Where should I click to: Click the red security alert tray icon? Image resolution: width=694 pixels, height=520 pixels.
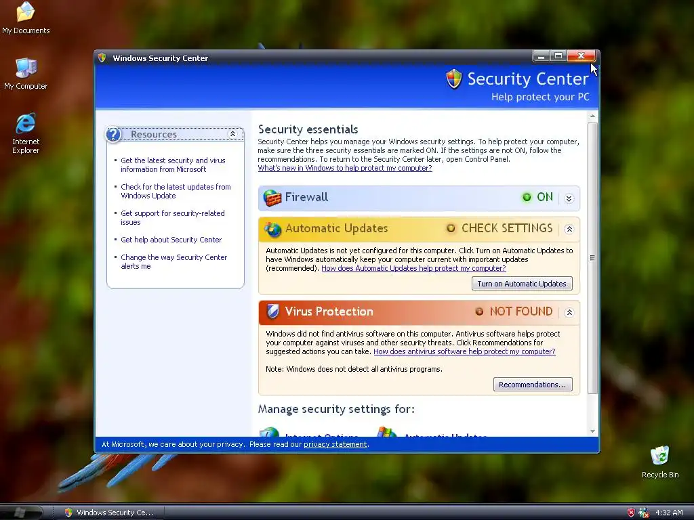[631, 513]
